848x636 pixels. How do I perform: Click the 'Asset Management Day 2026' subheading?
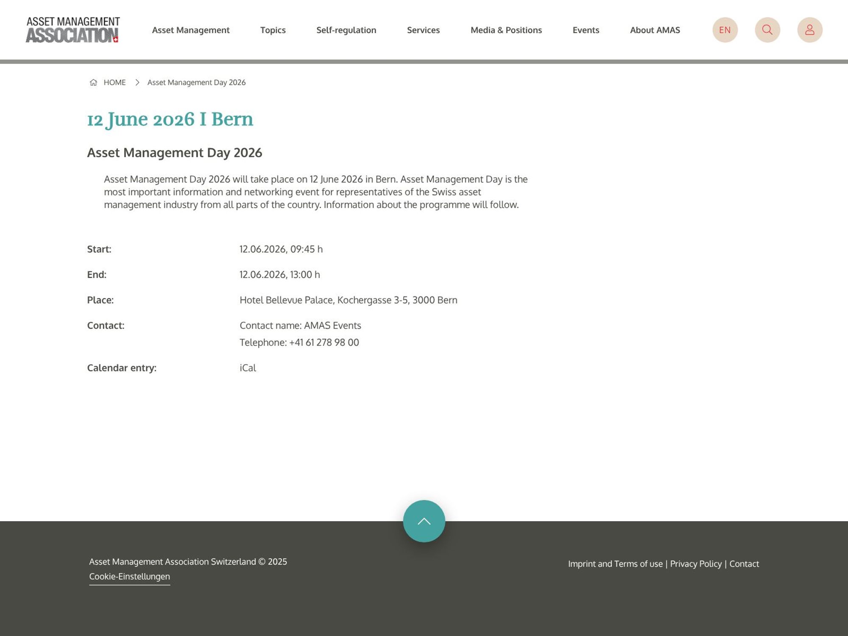coord(175,153)
